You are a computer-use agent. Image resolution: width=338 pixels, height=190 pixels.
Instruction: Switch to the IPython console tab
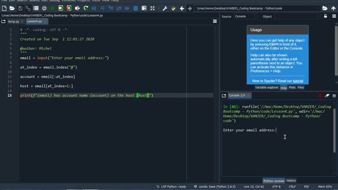click(x=274, y=180)
